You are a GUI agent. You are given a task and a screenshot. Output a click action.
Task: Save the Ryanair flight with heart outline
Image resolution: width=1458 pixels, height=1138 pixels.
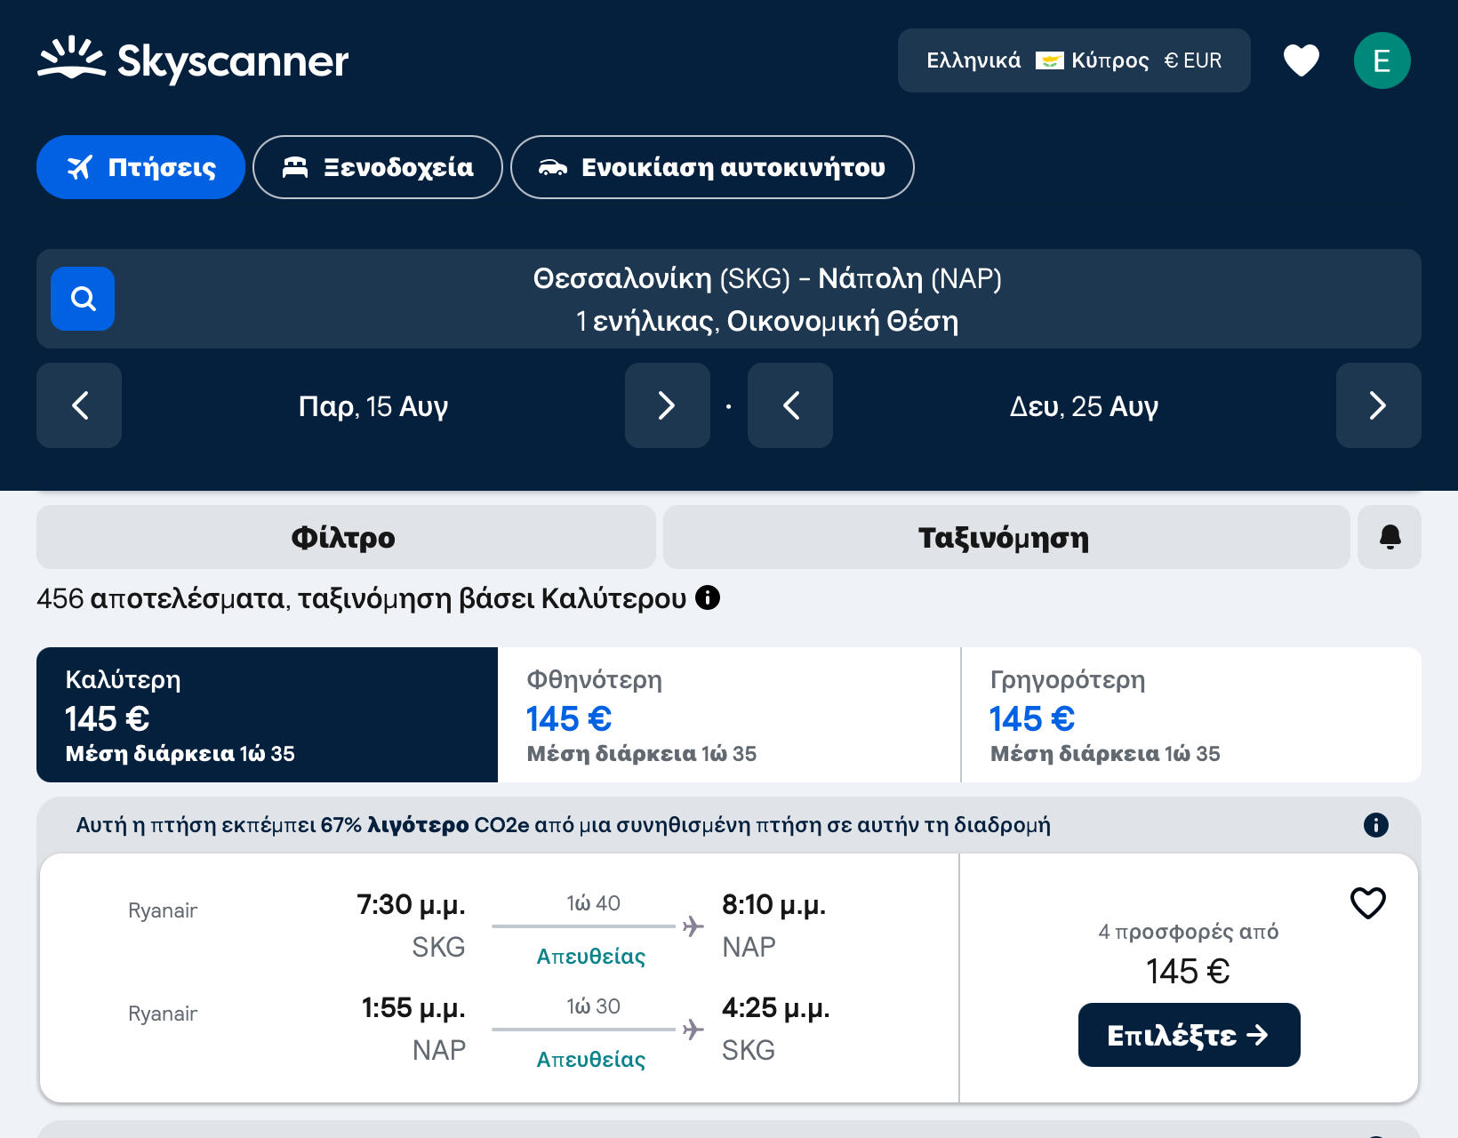pos(1367,903)
